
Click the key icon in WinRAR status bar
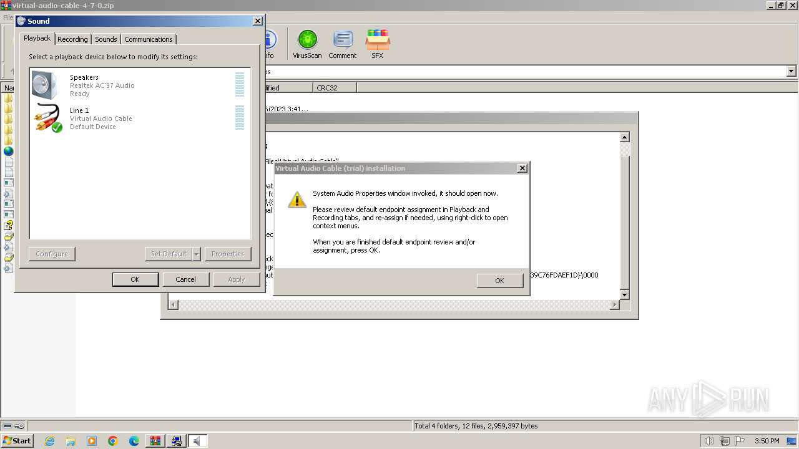coord(19,426)
